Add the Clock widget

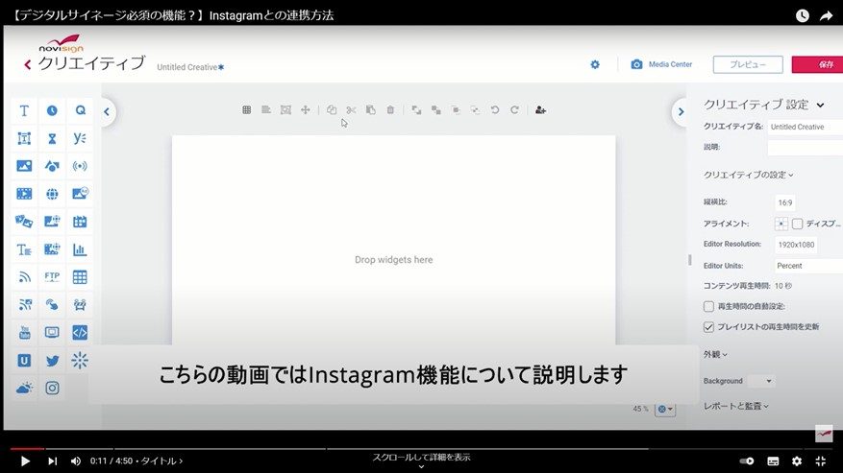coord(52,110)
